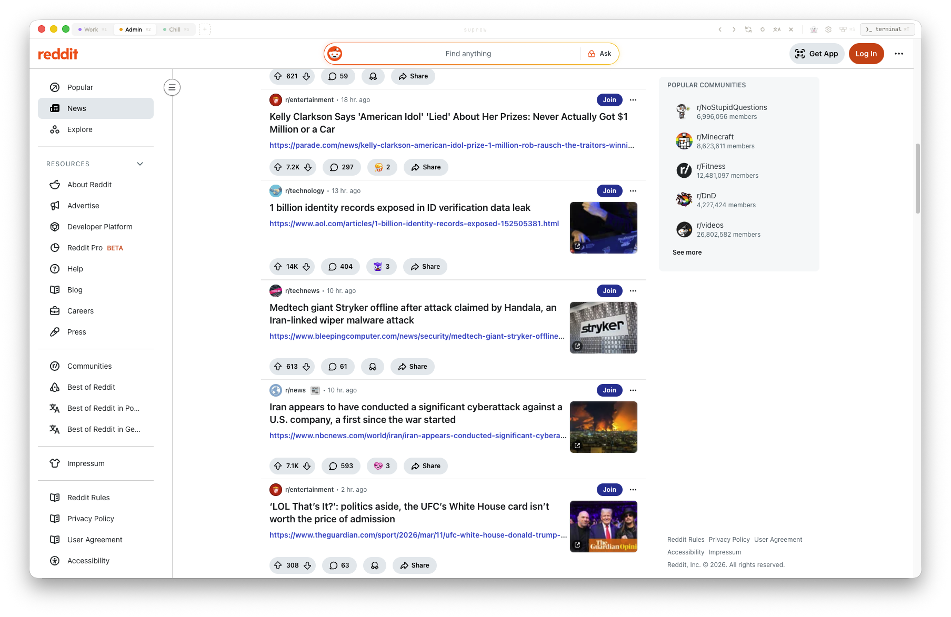Open the Ask AI search assistant
This screenshot has width=951, height=617.
click(x=599, y=53)
